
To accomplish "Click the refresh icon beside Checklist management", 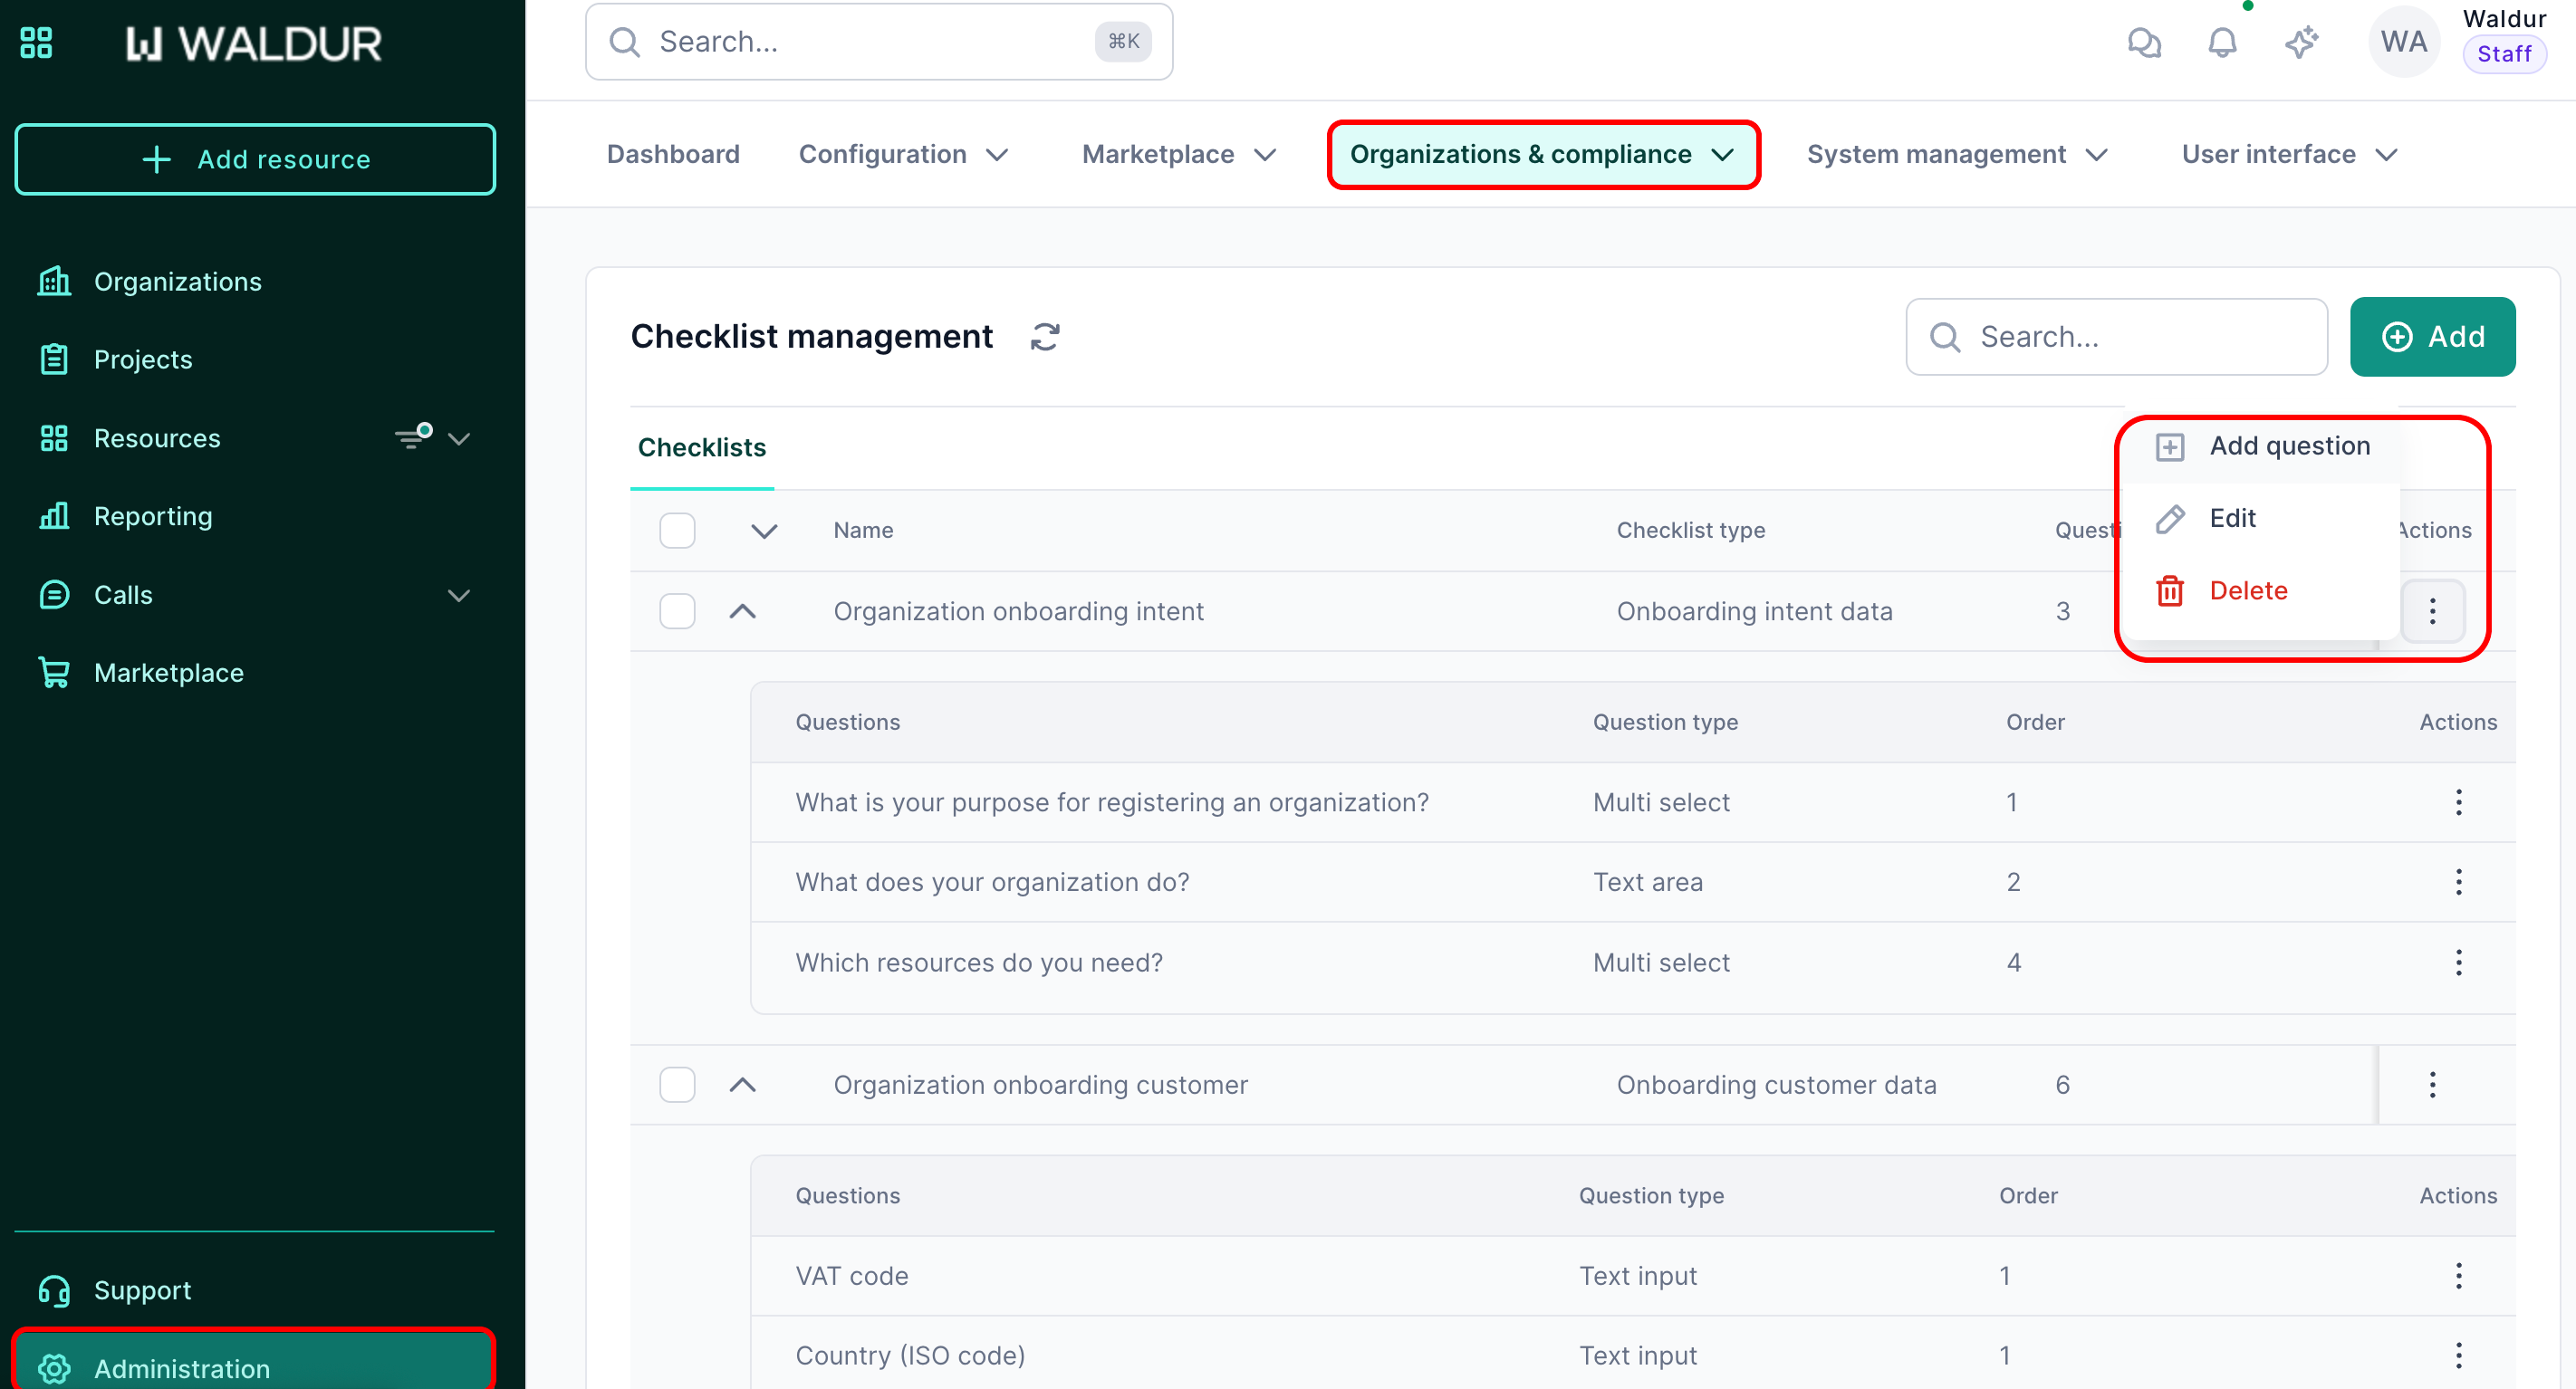I will coord(1045,337).
